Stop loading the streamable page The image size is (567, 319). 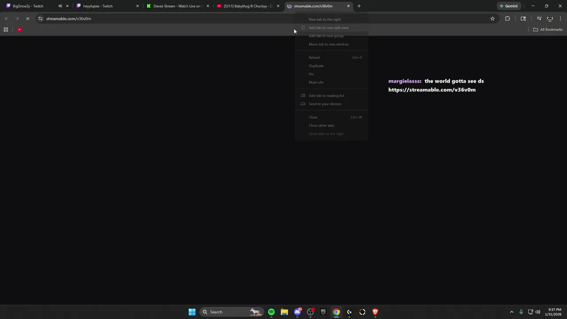coord(27,19)
